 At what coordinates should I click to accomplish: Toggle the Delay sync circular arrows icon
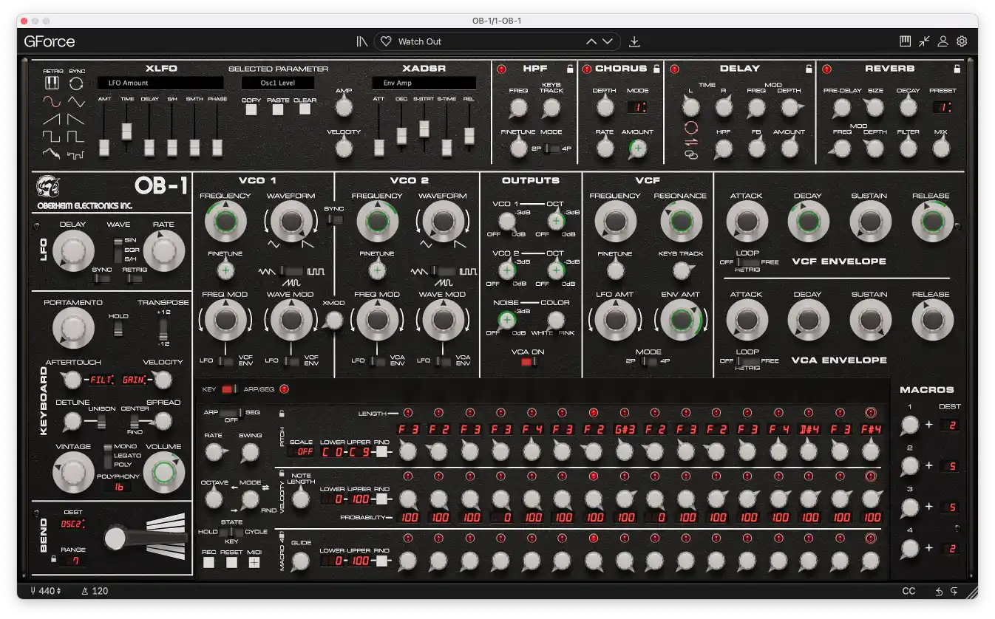click(x=691, y=126)
